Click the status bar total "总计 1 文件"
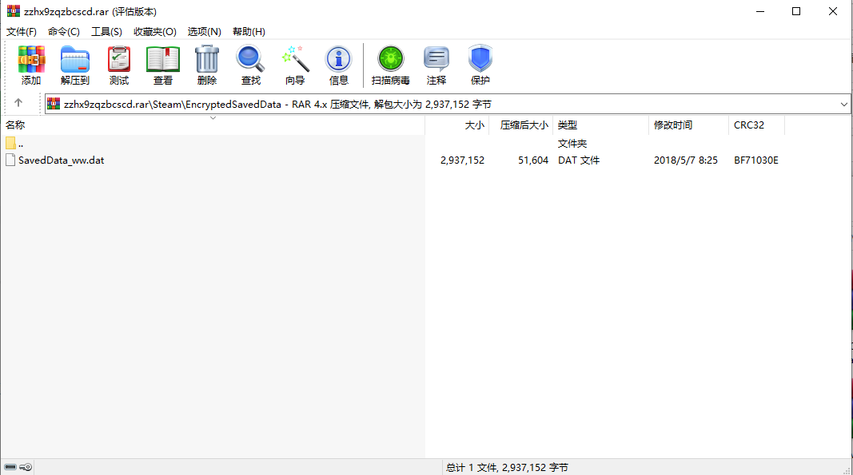This screenshot has width=853, height=475. click(x=471, y=467)
